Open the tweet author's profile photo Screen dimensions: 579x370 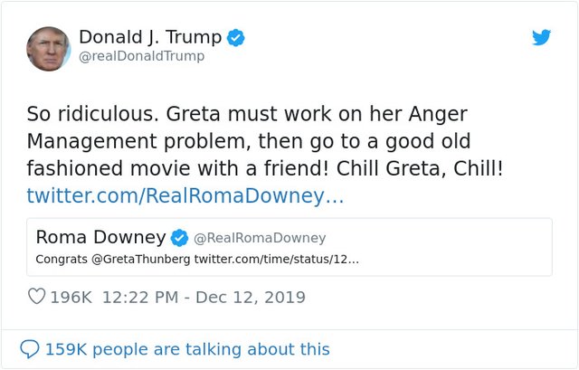[x=49, y=48]
